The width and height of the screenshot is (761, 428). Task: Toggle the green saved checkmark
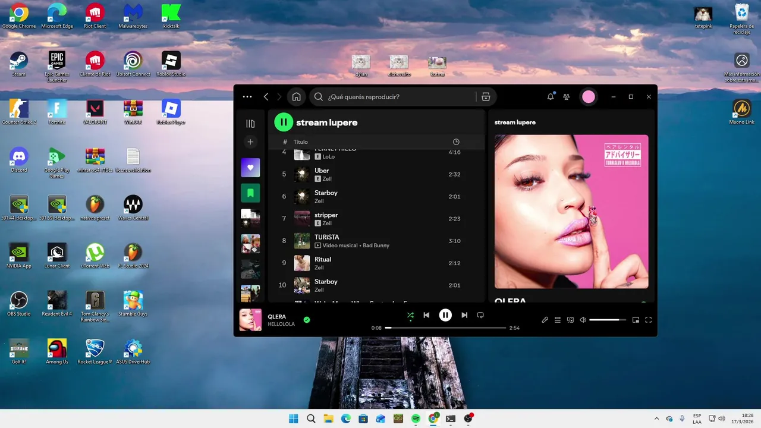[x=307, y=320]
